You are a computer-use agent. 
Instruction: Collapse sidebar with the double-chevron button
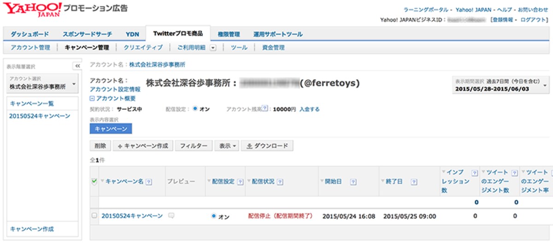77,66
